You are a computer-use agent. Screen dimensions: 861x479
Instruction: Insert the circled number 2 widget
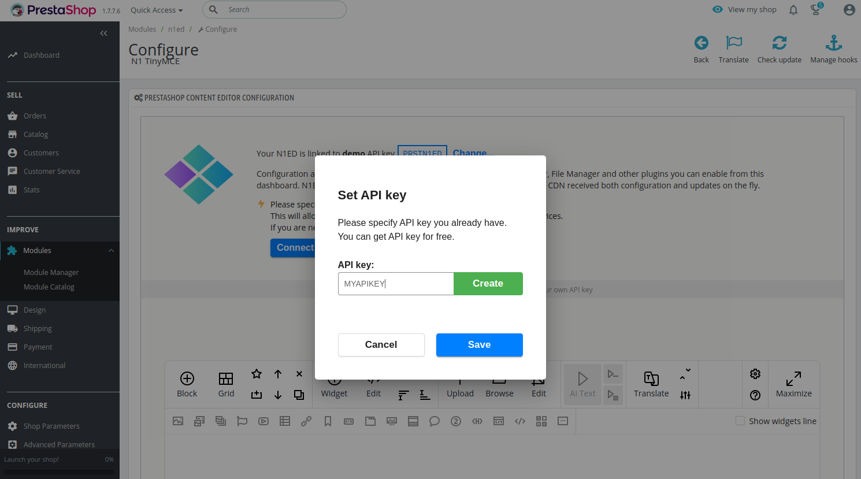(456, 421)
